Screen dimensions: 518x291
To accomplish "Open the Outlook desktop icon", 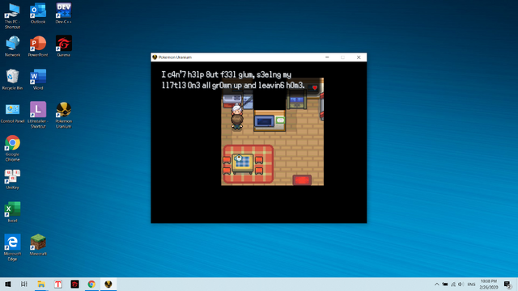I will click(38, 13).
